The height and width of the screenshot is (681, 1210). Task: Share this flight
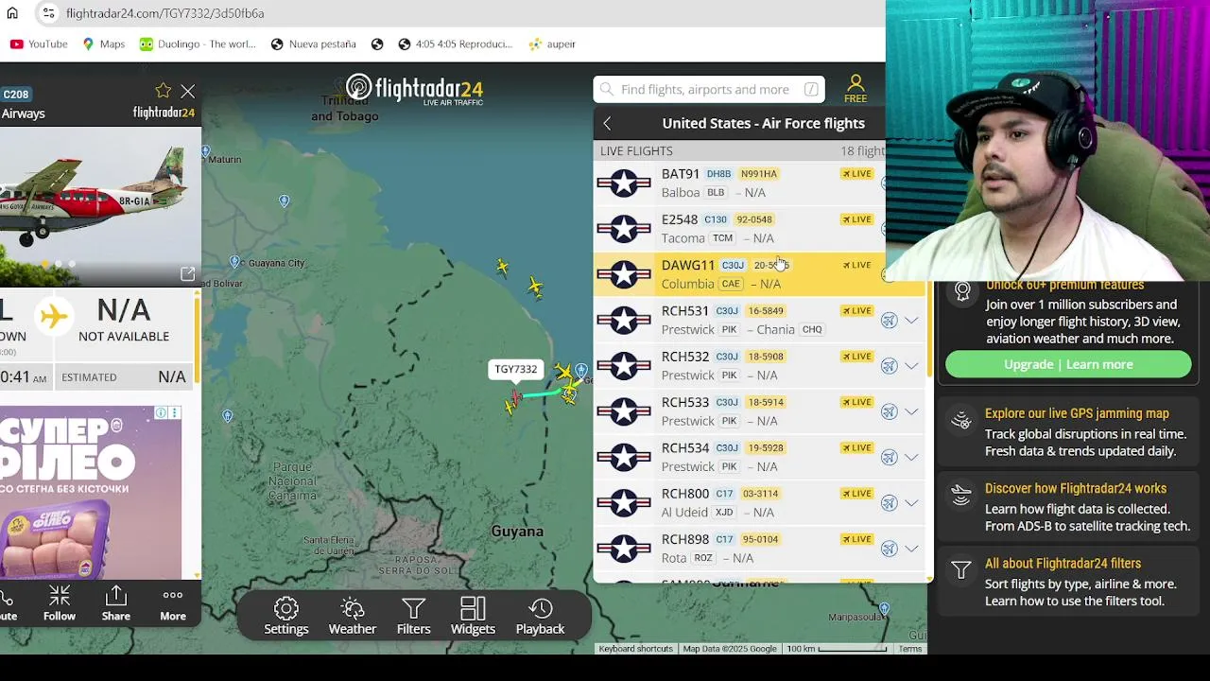116,603
